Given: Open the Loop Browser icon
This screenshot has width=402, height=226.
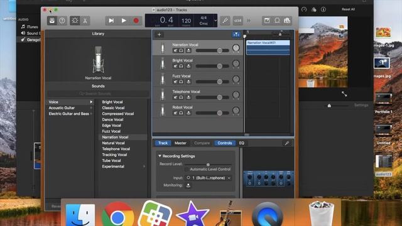Looking at the screenshot, I should click(x=277, y=21).
